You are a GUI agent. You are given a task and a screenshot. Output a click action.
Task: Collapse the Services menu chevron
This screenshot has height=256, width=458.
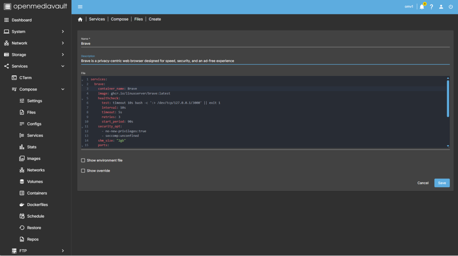pyautogui.click(x=63, y=66)
